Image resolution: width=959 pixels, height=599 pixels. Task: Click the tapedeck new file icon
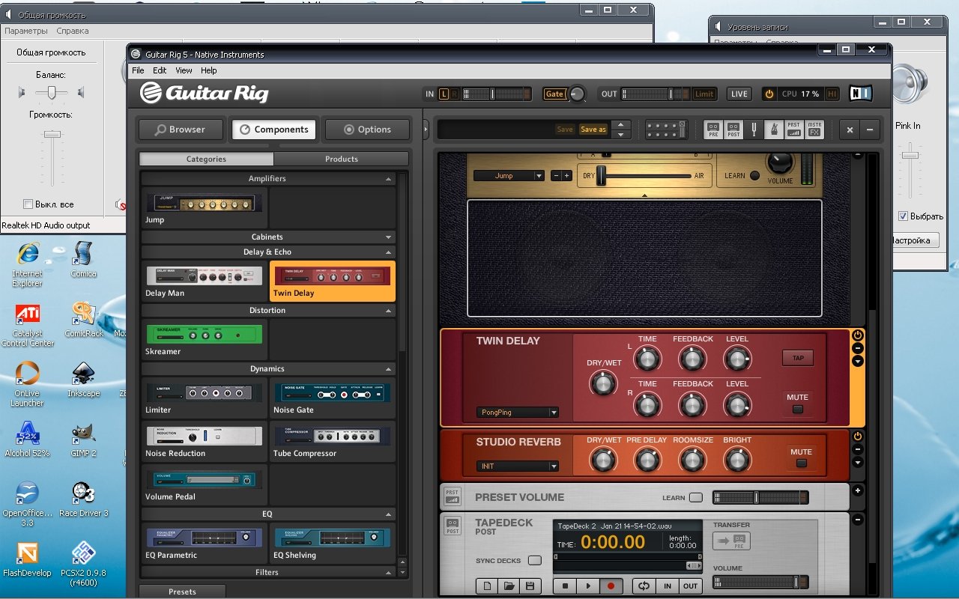(487, 586)
